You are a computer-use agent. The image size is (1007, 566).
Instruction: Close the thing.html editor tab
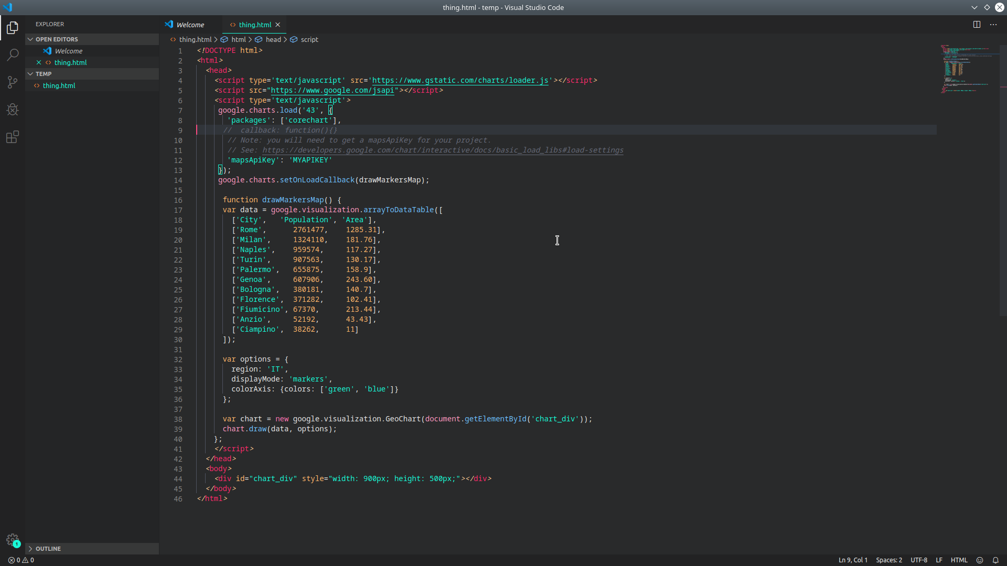click(278, 25)
